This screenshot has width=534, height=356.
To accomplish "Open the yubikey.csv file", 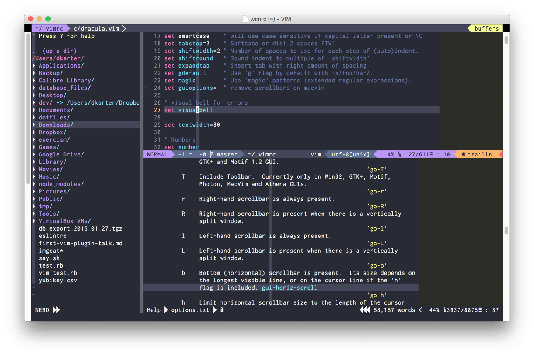I will pyautogui.click(x=58, y=281).
